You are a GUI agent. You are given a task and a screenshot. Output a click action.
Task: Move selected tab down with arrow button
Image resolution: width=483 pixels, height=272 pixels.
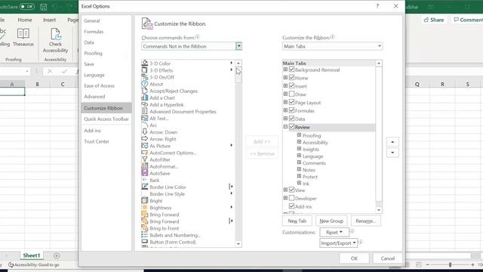tap(392, 153)
